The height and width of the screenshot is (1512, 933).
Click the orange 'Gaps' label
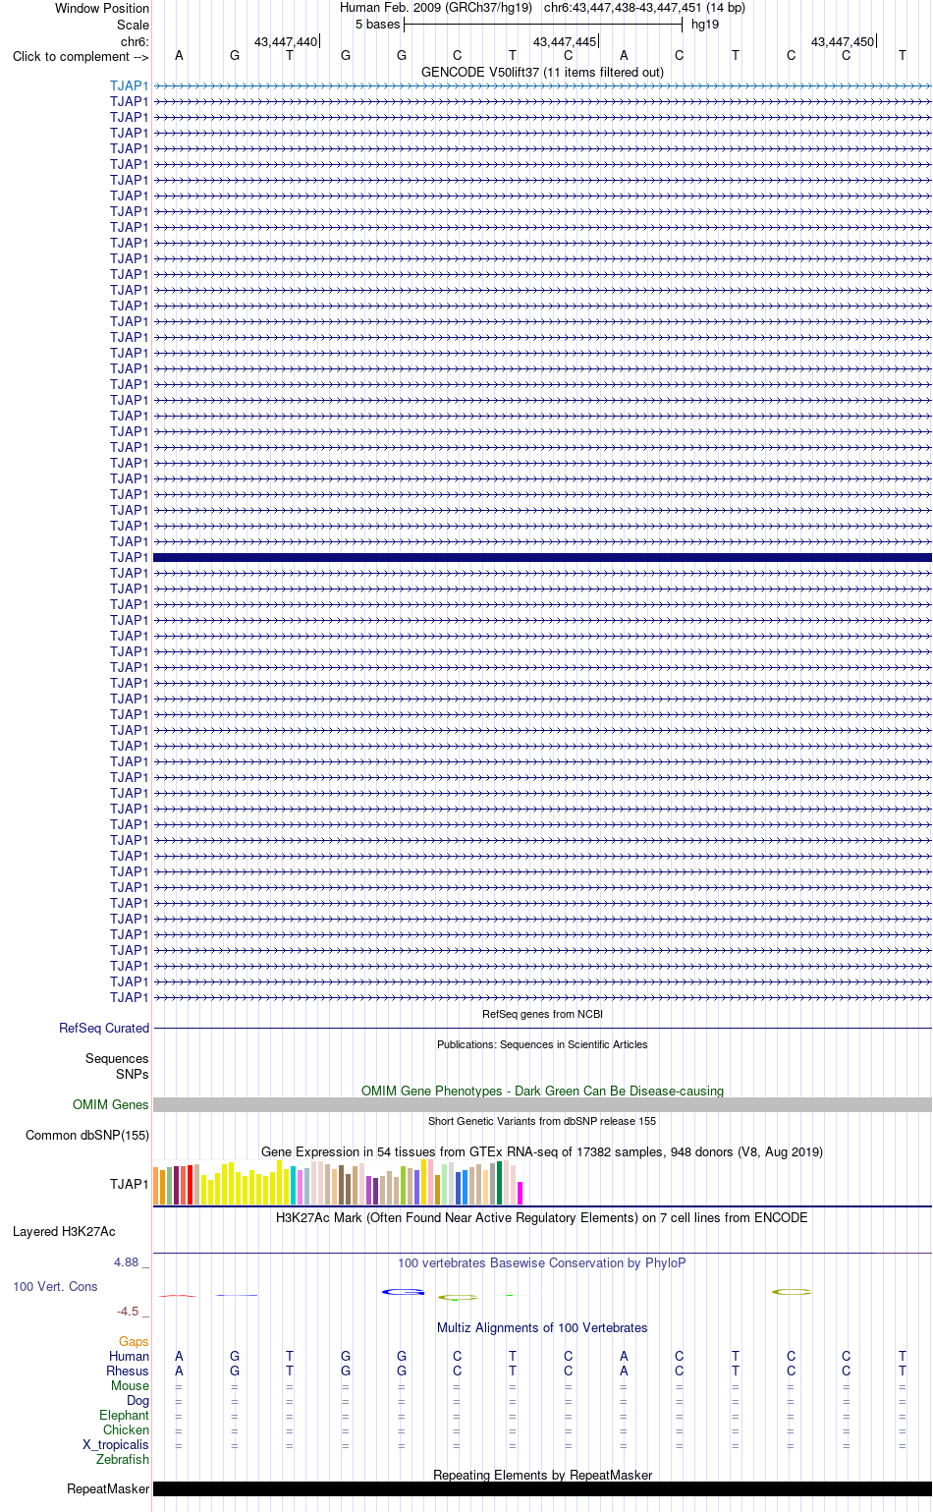pos(134,1341)
